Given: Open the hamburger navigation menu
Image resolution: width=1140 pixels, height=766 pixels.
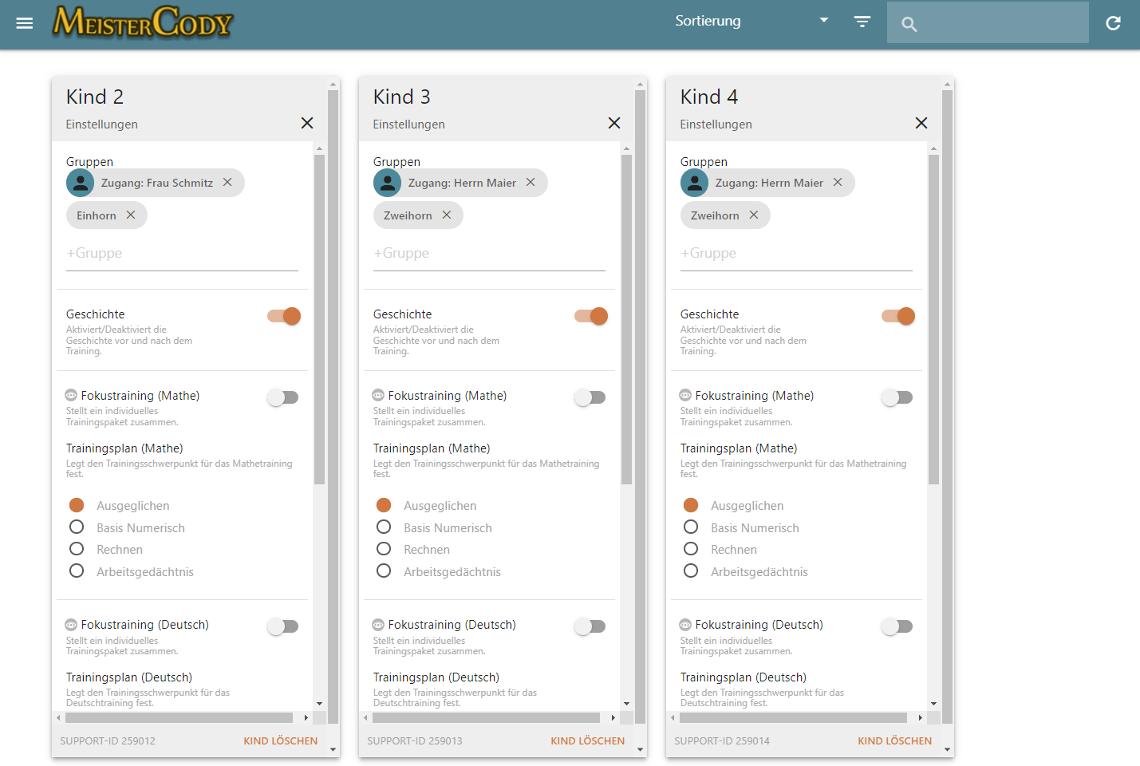Looking at the screenshot, I should (x=25, y=23).
